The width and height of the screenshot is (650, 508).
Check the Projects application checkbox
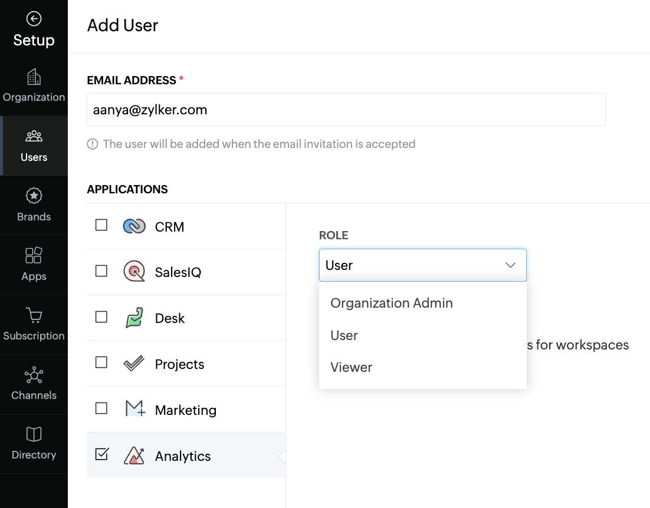click(x=101, y=362)
